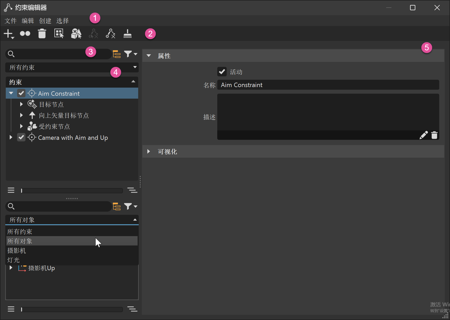Collapse the 属性 section
This screenshot has width=450, height=320.
pyautogui.click(x=149, y=56)
